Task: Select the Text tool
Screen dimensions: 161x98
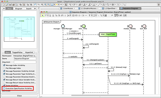Action: point(89,15)
